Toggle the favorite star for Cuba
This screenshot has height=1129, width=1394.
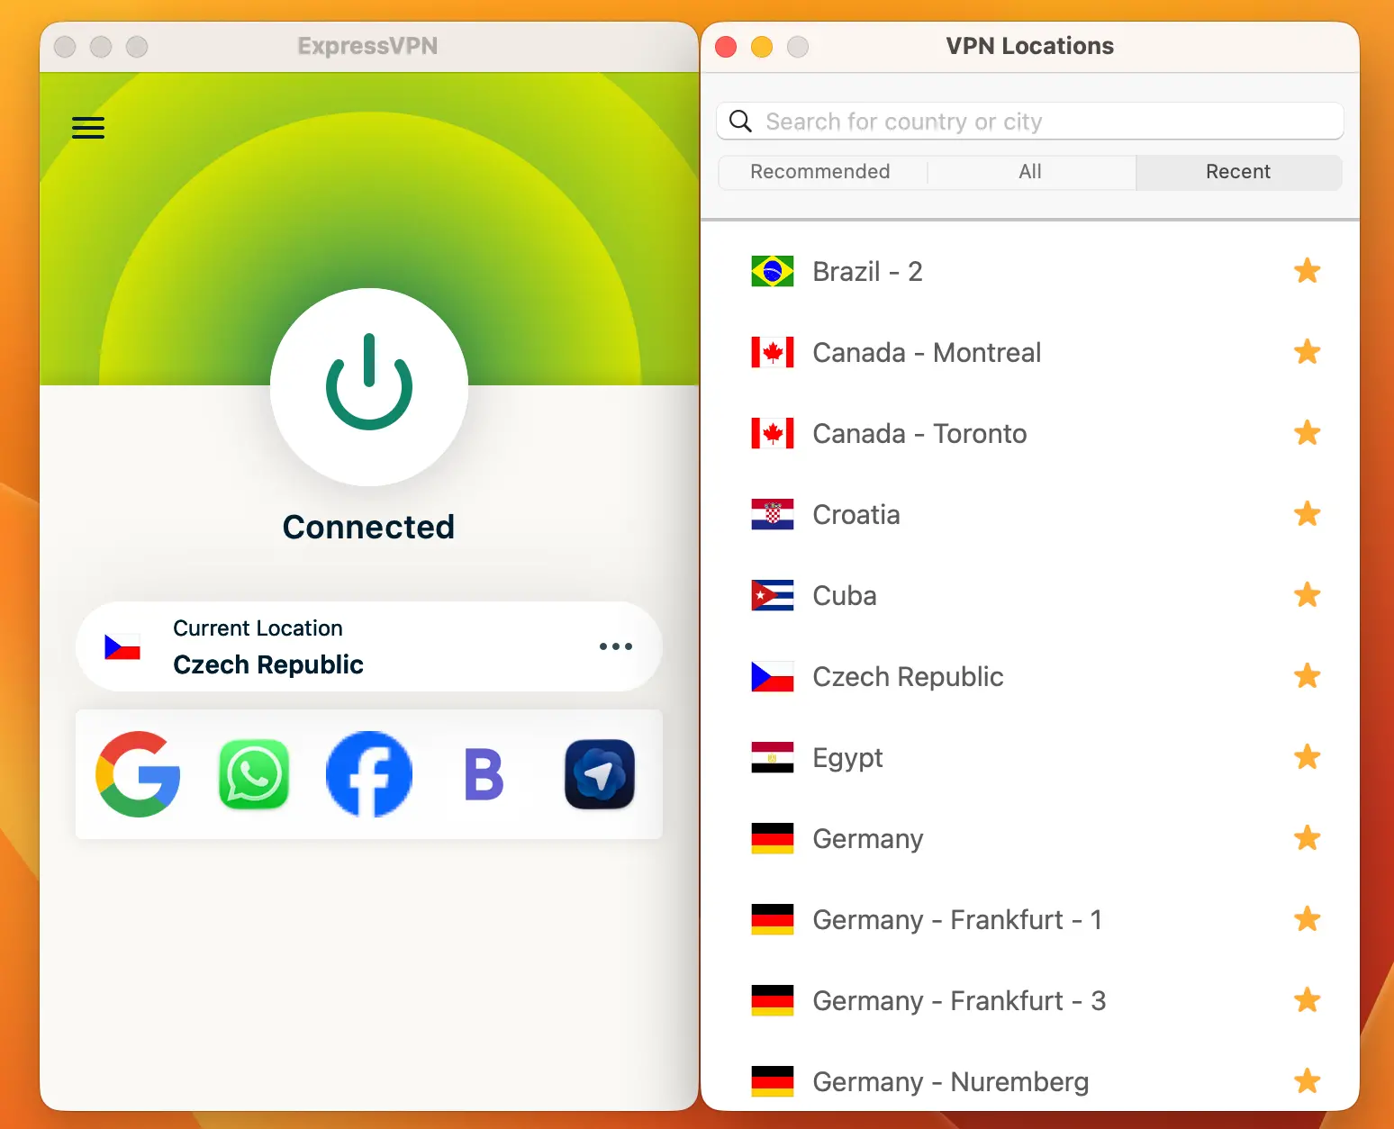pos(1307,595)
